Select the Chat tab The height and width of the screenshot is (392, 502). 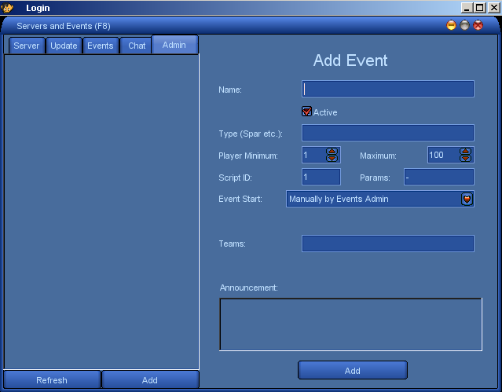click(137, 46)
